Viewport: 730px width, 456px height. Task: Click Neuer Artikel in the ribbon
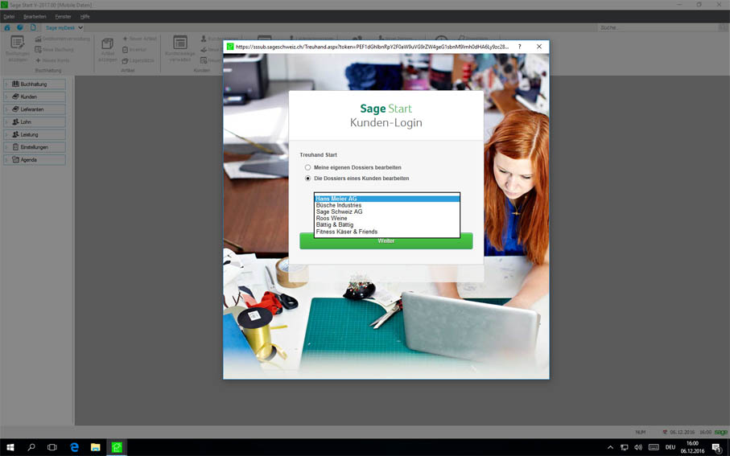(x=139, y=39)
